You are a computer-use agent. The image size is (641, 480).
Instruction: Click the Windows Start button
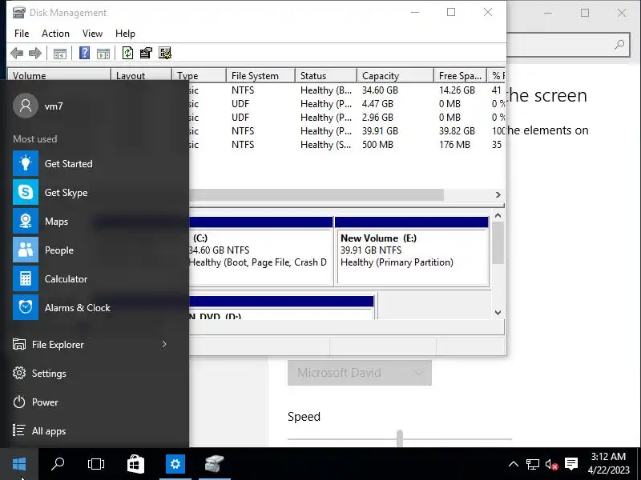tap(19, 464)
